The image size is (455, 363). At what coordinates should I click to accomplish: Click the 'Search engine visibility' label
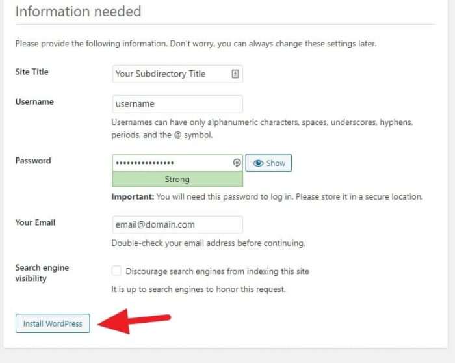[42, 273]
